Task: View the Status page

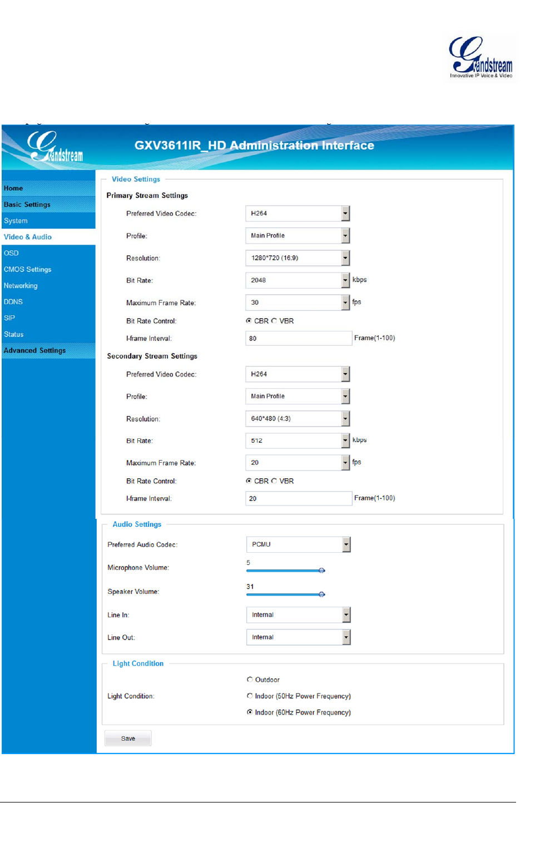Action: click(x=48, y=334)
